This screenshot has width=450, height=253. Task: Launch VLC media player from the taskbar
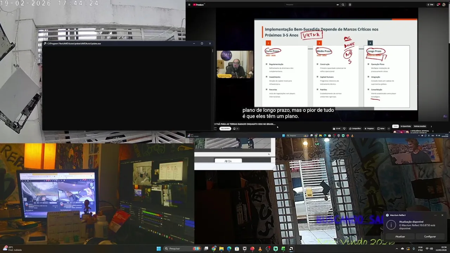tap(260, 249)
